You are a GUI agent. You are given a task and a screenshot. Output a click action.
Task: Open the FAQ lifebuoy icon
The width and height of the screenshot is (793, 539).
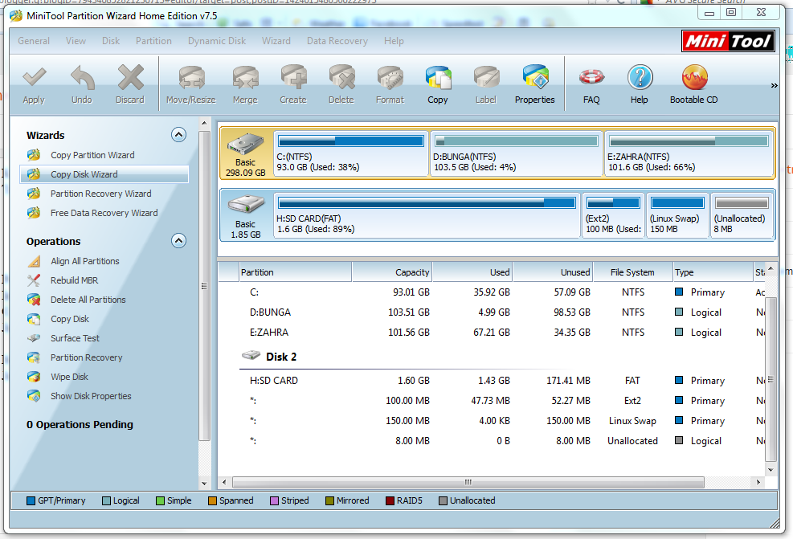click(591, 77)
